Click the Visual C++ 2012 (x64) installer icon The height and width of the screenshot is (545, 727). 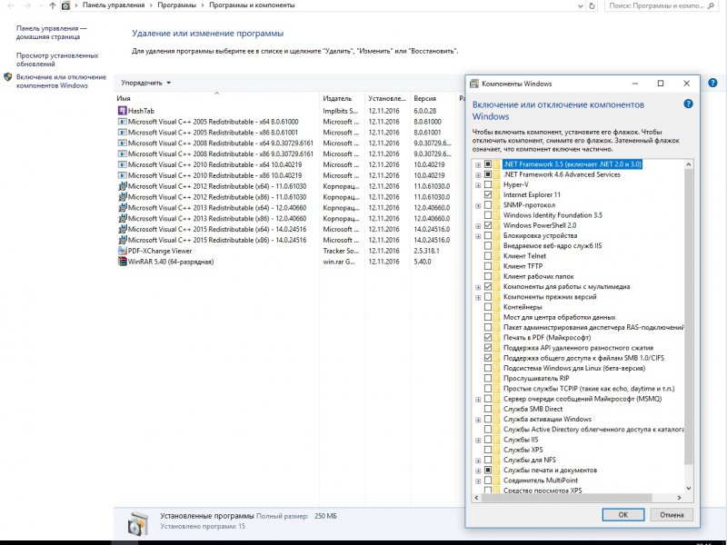click(x=122, y=186)
